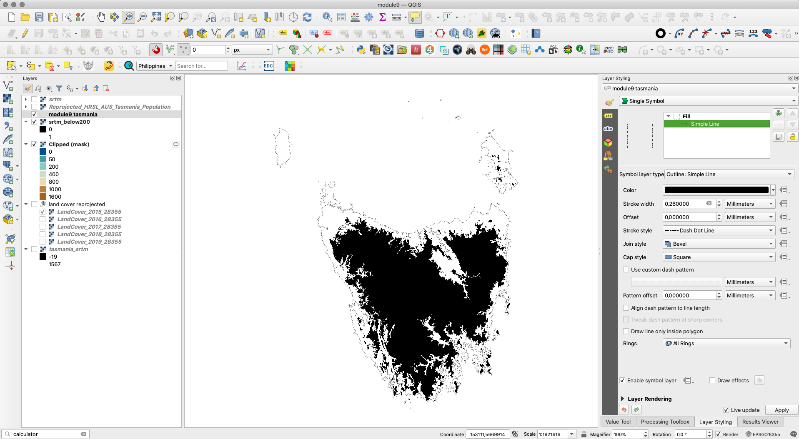Screen dimensions: 799x439
Task: Open the Join style Bevel dropdown
Action: (719, 244)
